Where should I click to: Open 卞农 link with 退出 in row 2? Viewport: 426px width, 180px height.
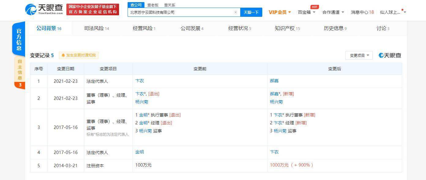(x=140, y=94)
